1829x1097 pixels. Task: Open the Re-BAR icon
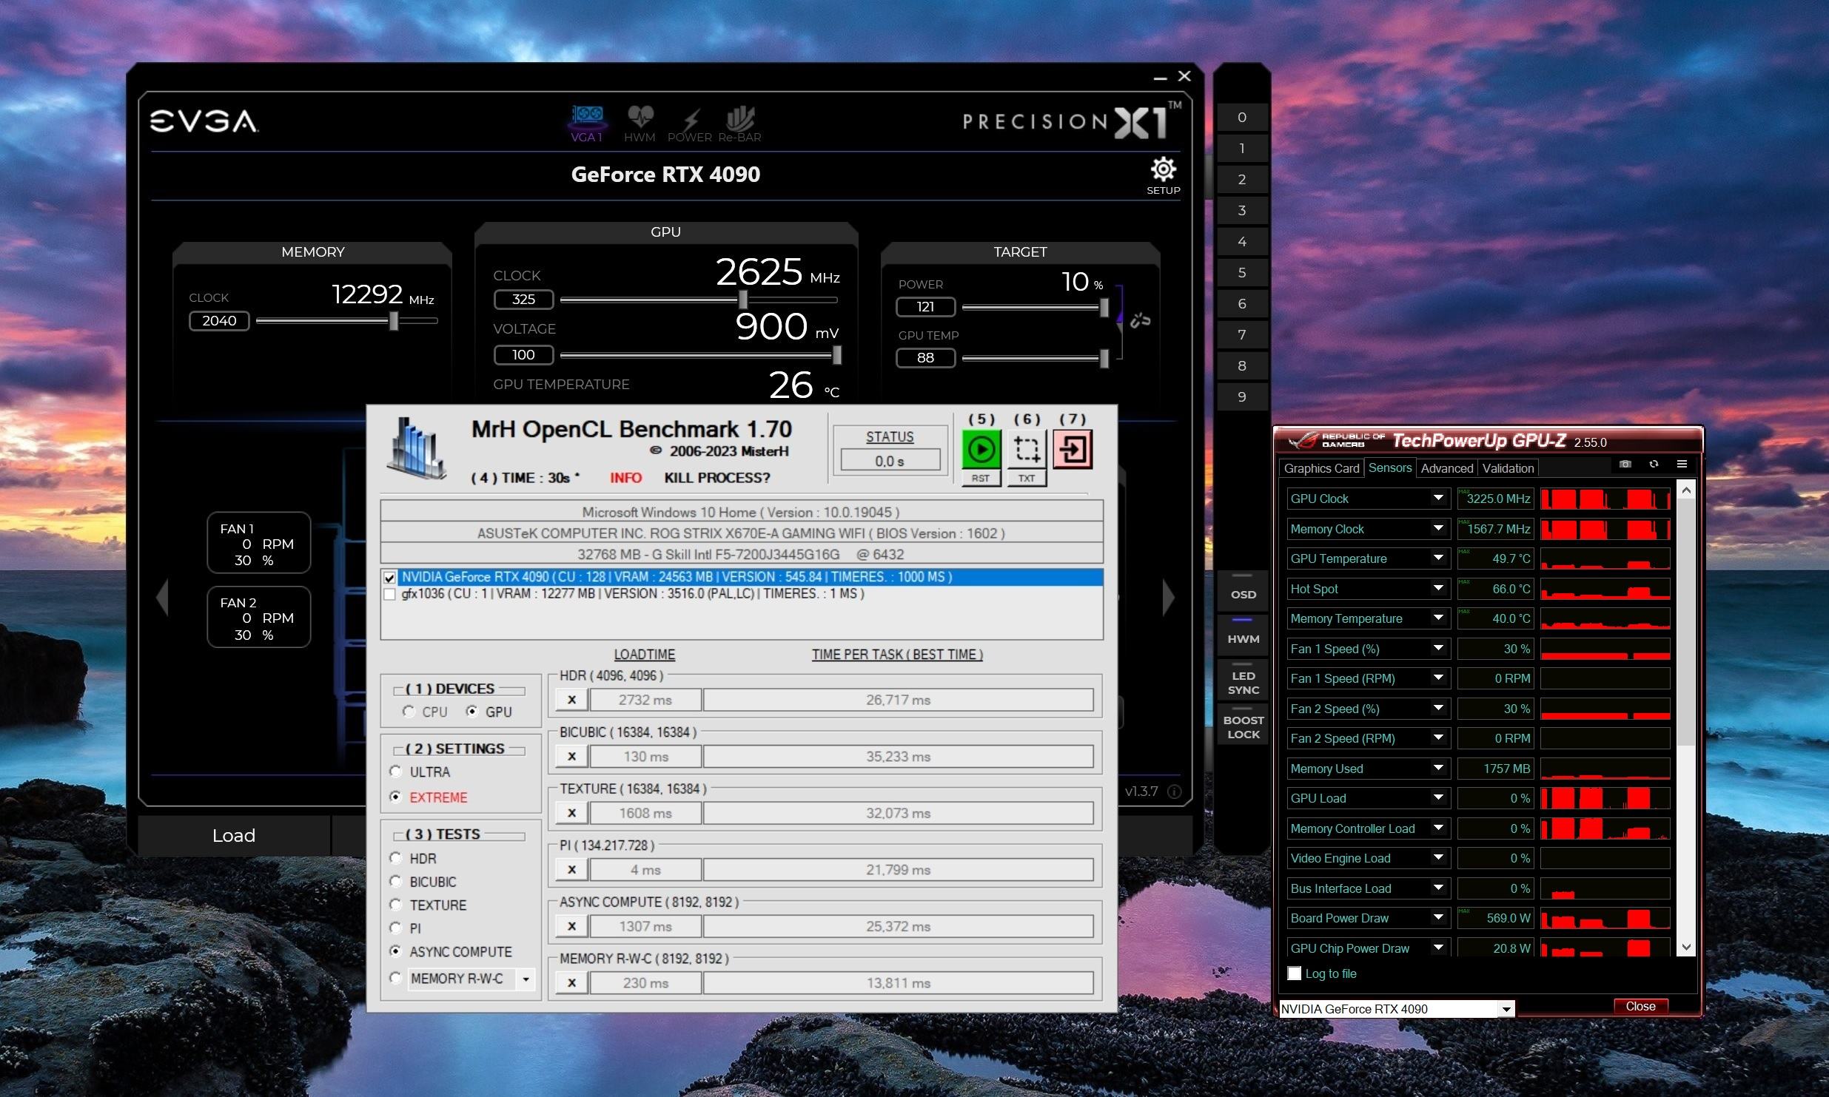click(x=739, y=123)
